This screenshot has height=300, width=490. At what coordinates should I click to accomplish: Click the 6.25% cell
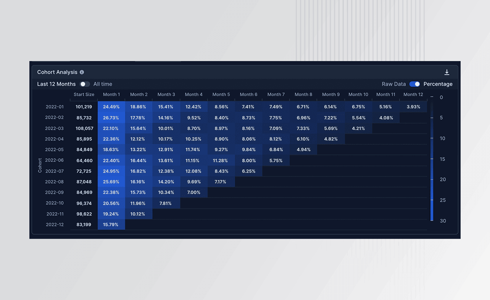[x=248, y=171]
